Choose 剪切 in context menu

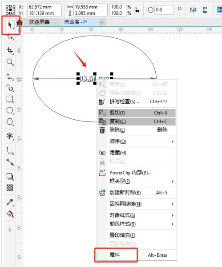click(x=137, y=113)
